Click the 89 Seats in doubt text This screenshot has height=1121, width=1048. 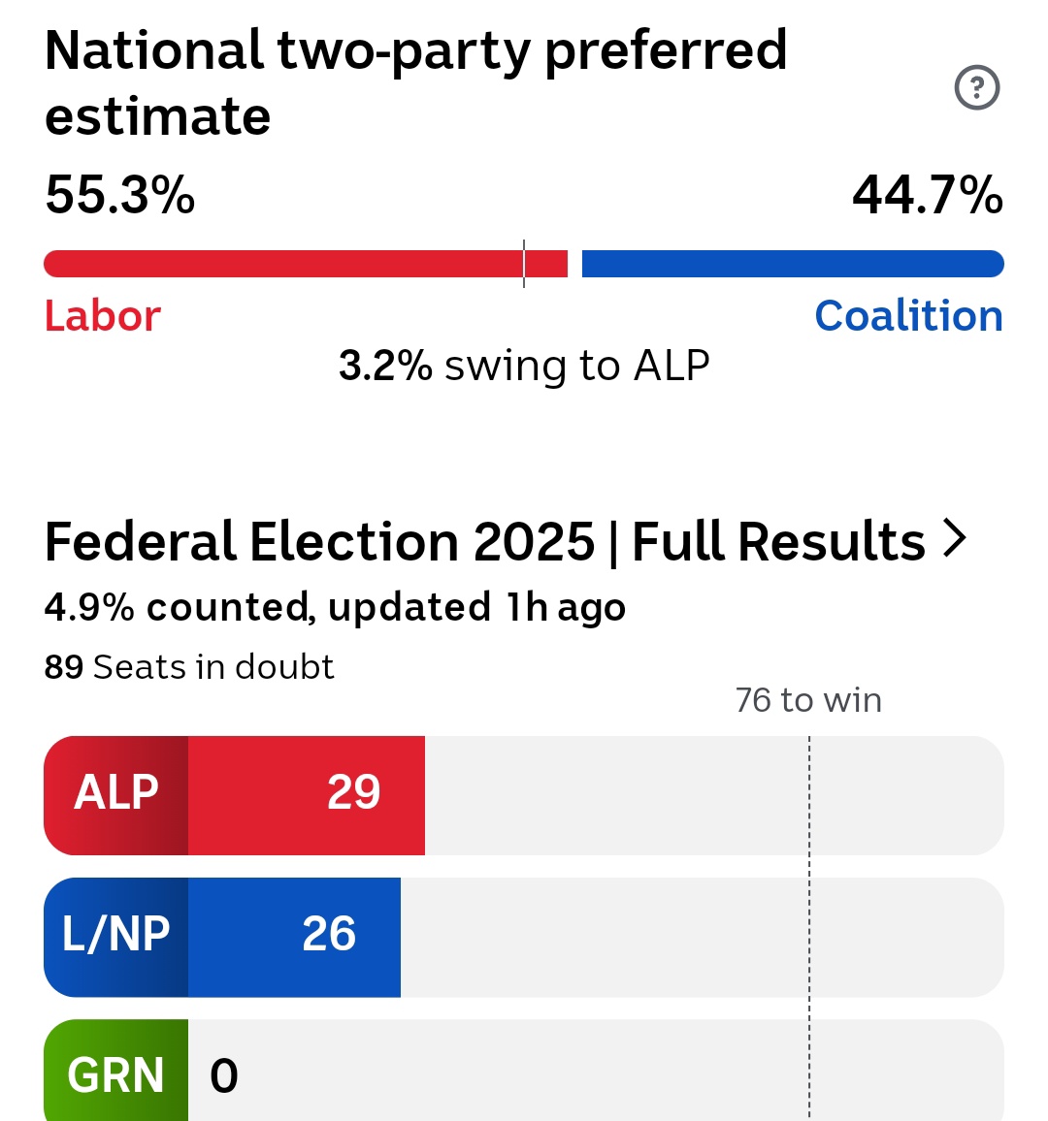(x=189, y=667)
